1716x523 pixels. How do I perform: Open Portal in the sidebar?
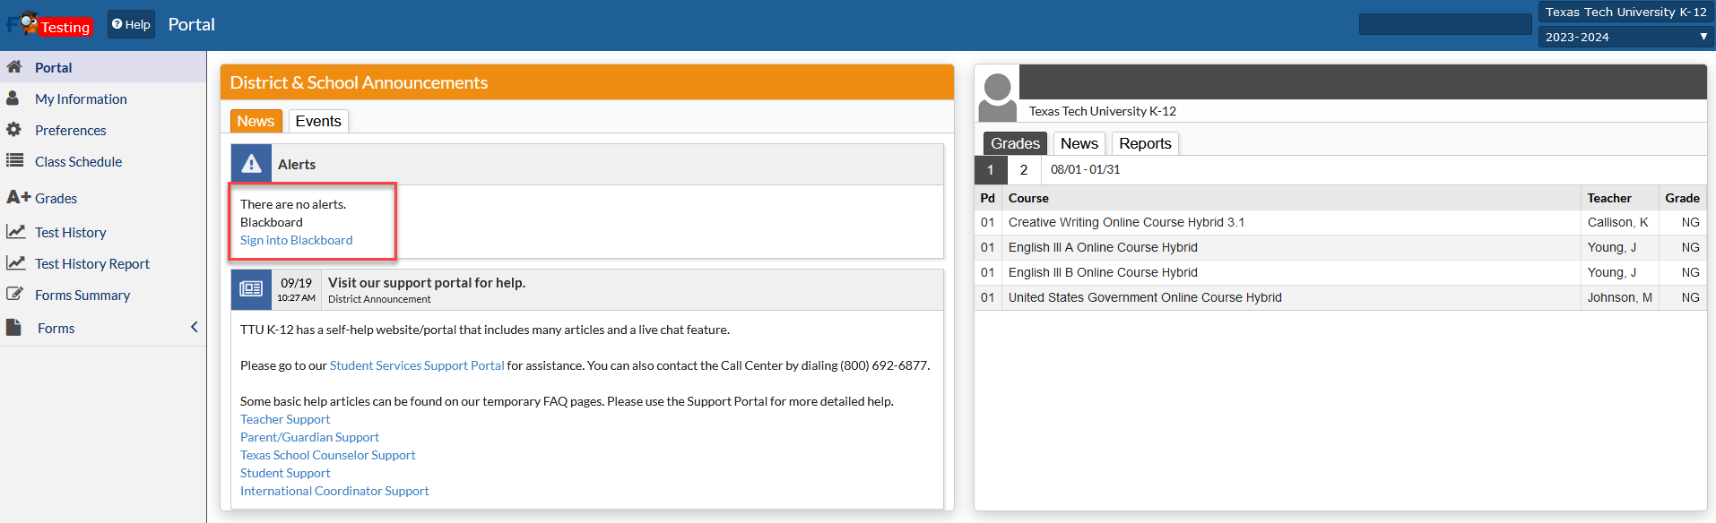(53, 67)
